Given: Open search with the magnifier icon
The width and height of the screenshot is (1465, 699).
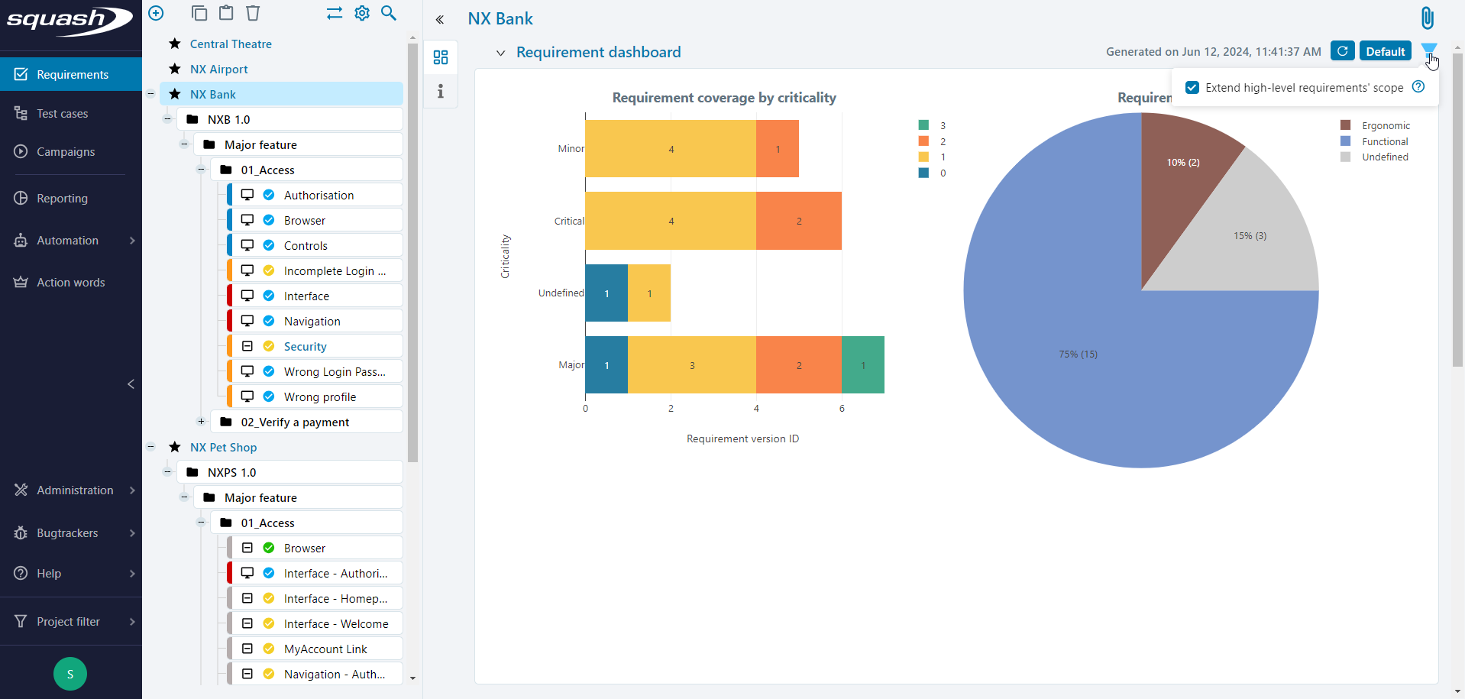Looking at the screenshot, I should pyautogui.click(x=388, y=13).
